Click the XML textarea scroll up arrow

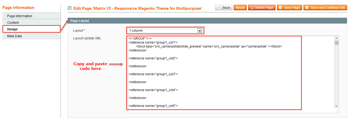click(x=336, y=38)
